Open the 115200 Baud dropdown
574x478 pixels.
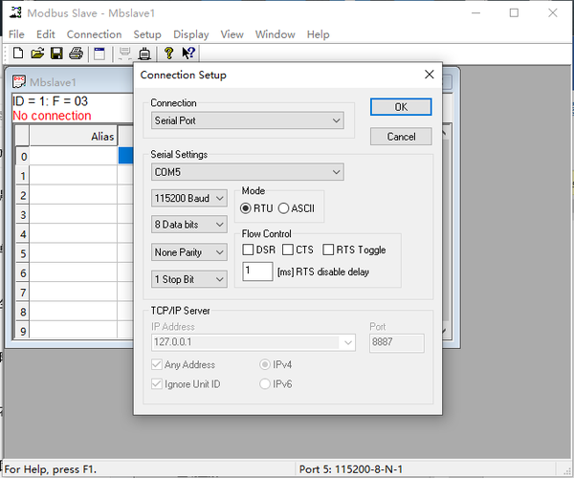pos(189,198)
